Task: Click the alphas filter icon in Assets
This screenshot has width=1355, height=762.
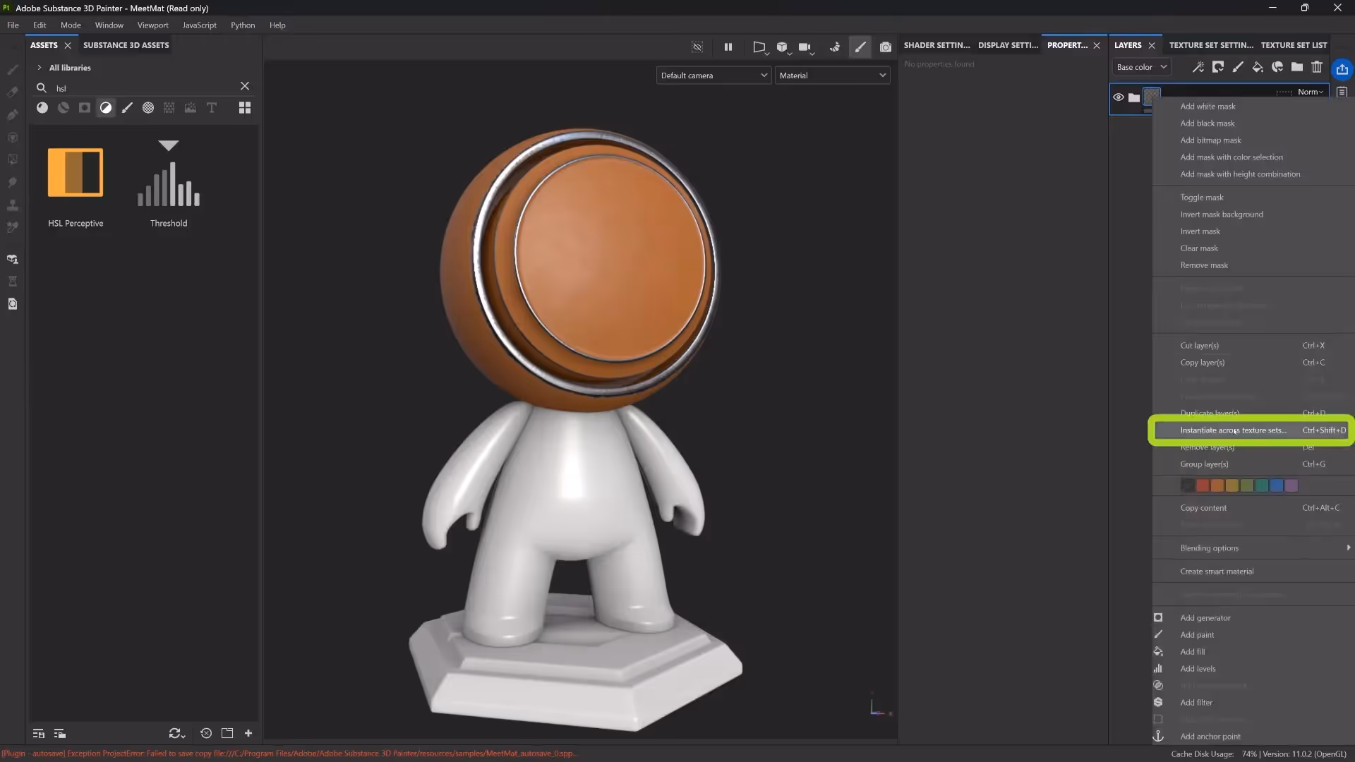Action: point(148,108)
